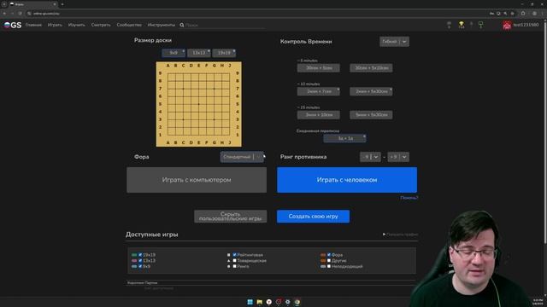This screenshot has width=547, height=307.
Task: Click the test1231580 username
Action: pos(526,25)
